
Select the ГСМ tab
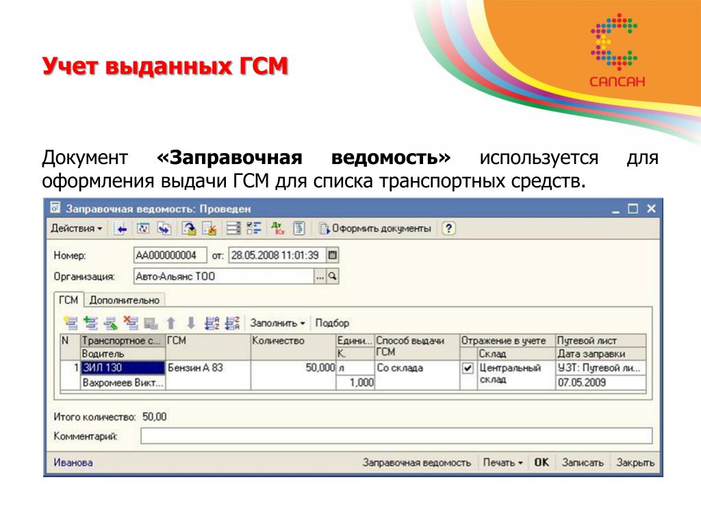tap(68, 300)
